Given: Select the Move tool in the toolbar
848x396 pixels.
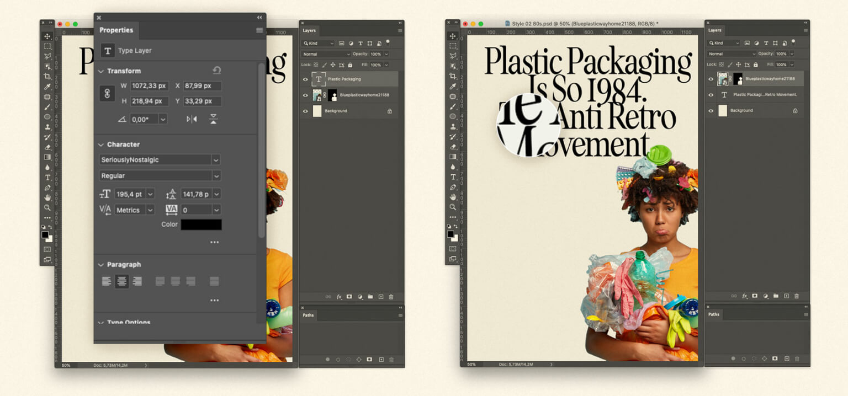Looking at the screenshot, I should (x=47, y=36).
